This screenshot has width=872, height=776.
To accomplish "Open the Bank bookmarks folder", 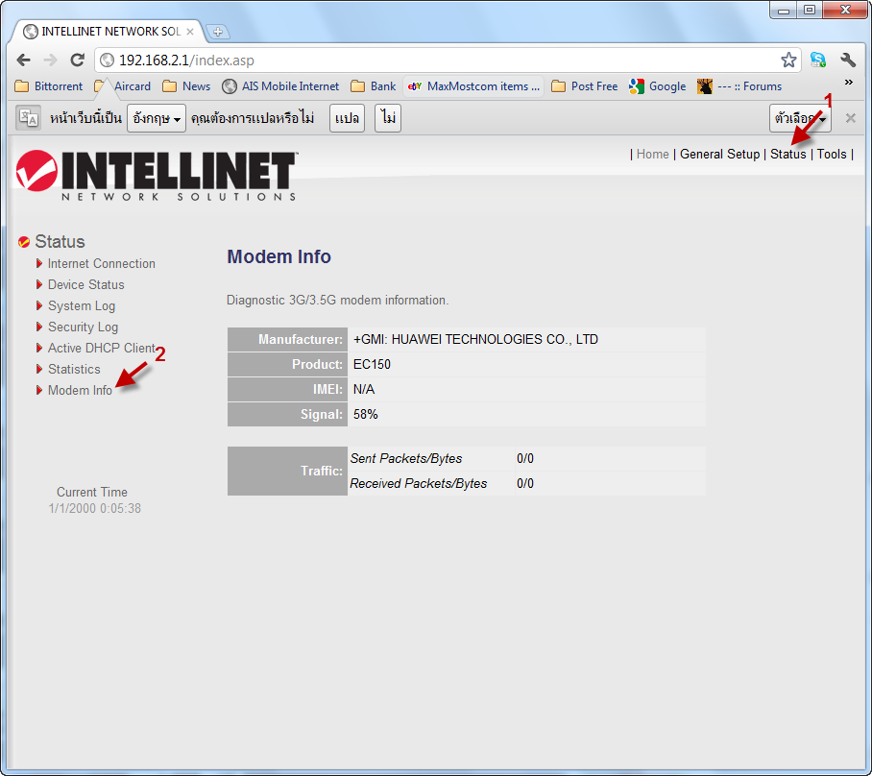I will 374,86.
